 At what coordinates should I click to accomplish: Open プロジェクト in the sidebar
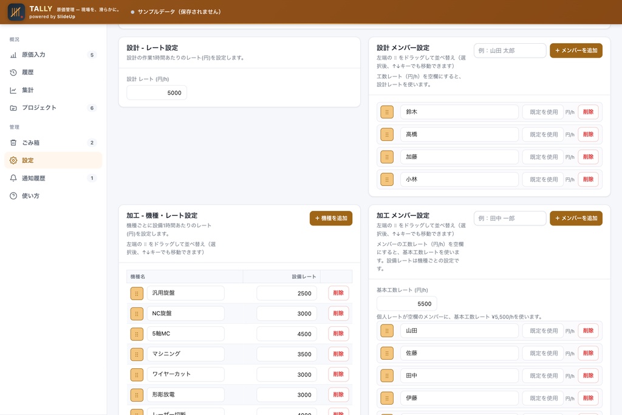coord(53,108)
